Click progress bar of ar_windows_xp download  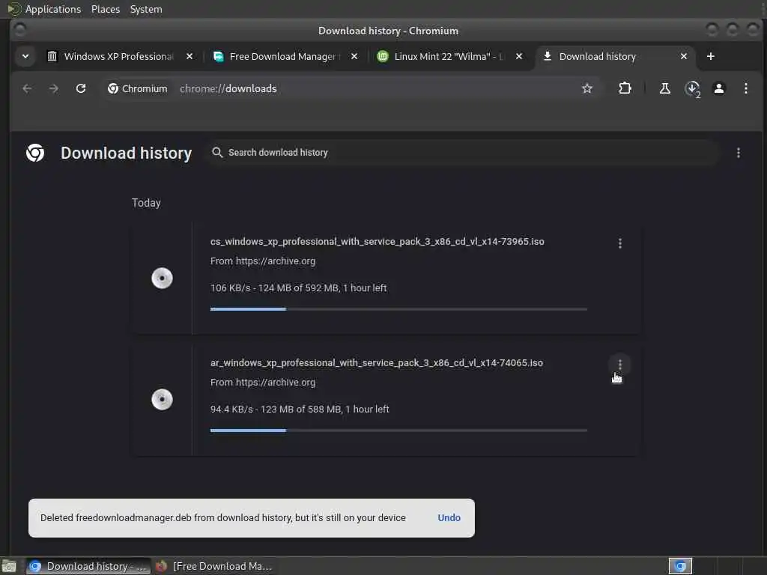[398, 431]
